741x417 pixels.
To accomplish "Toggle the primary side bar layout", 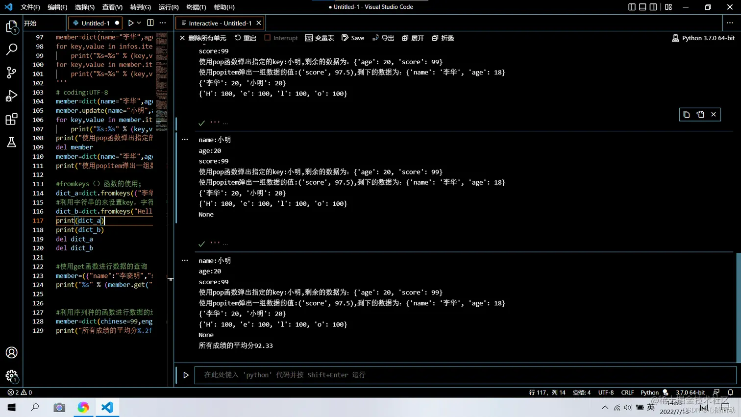I will [x=632, y=7].
